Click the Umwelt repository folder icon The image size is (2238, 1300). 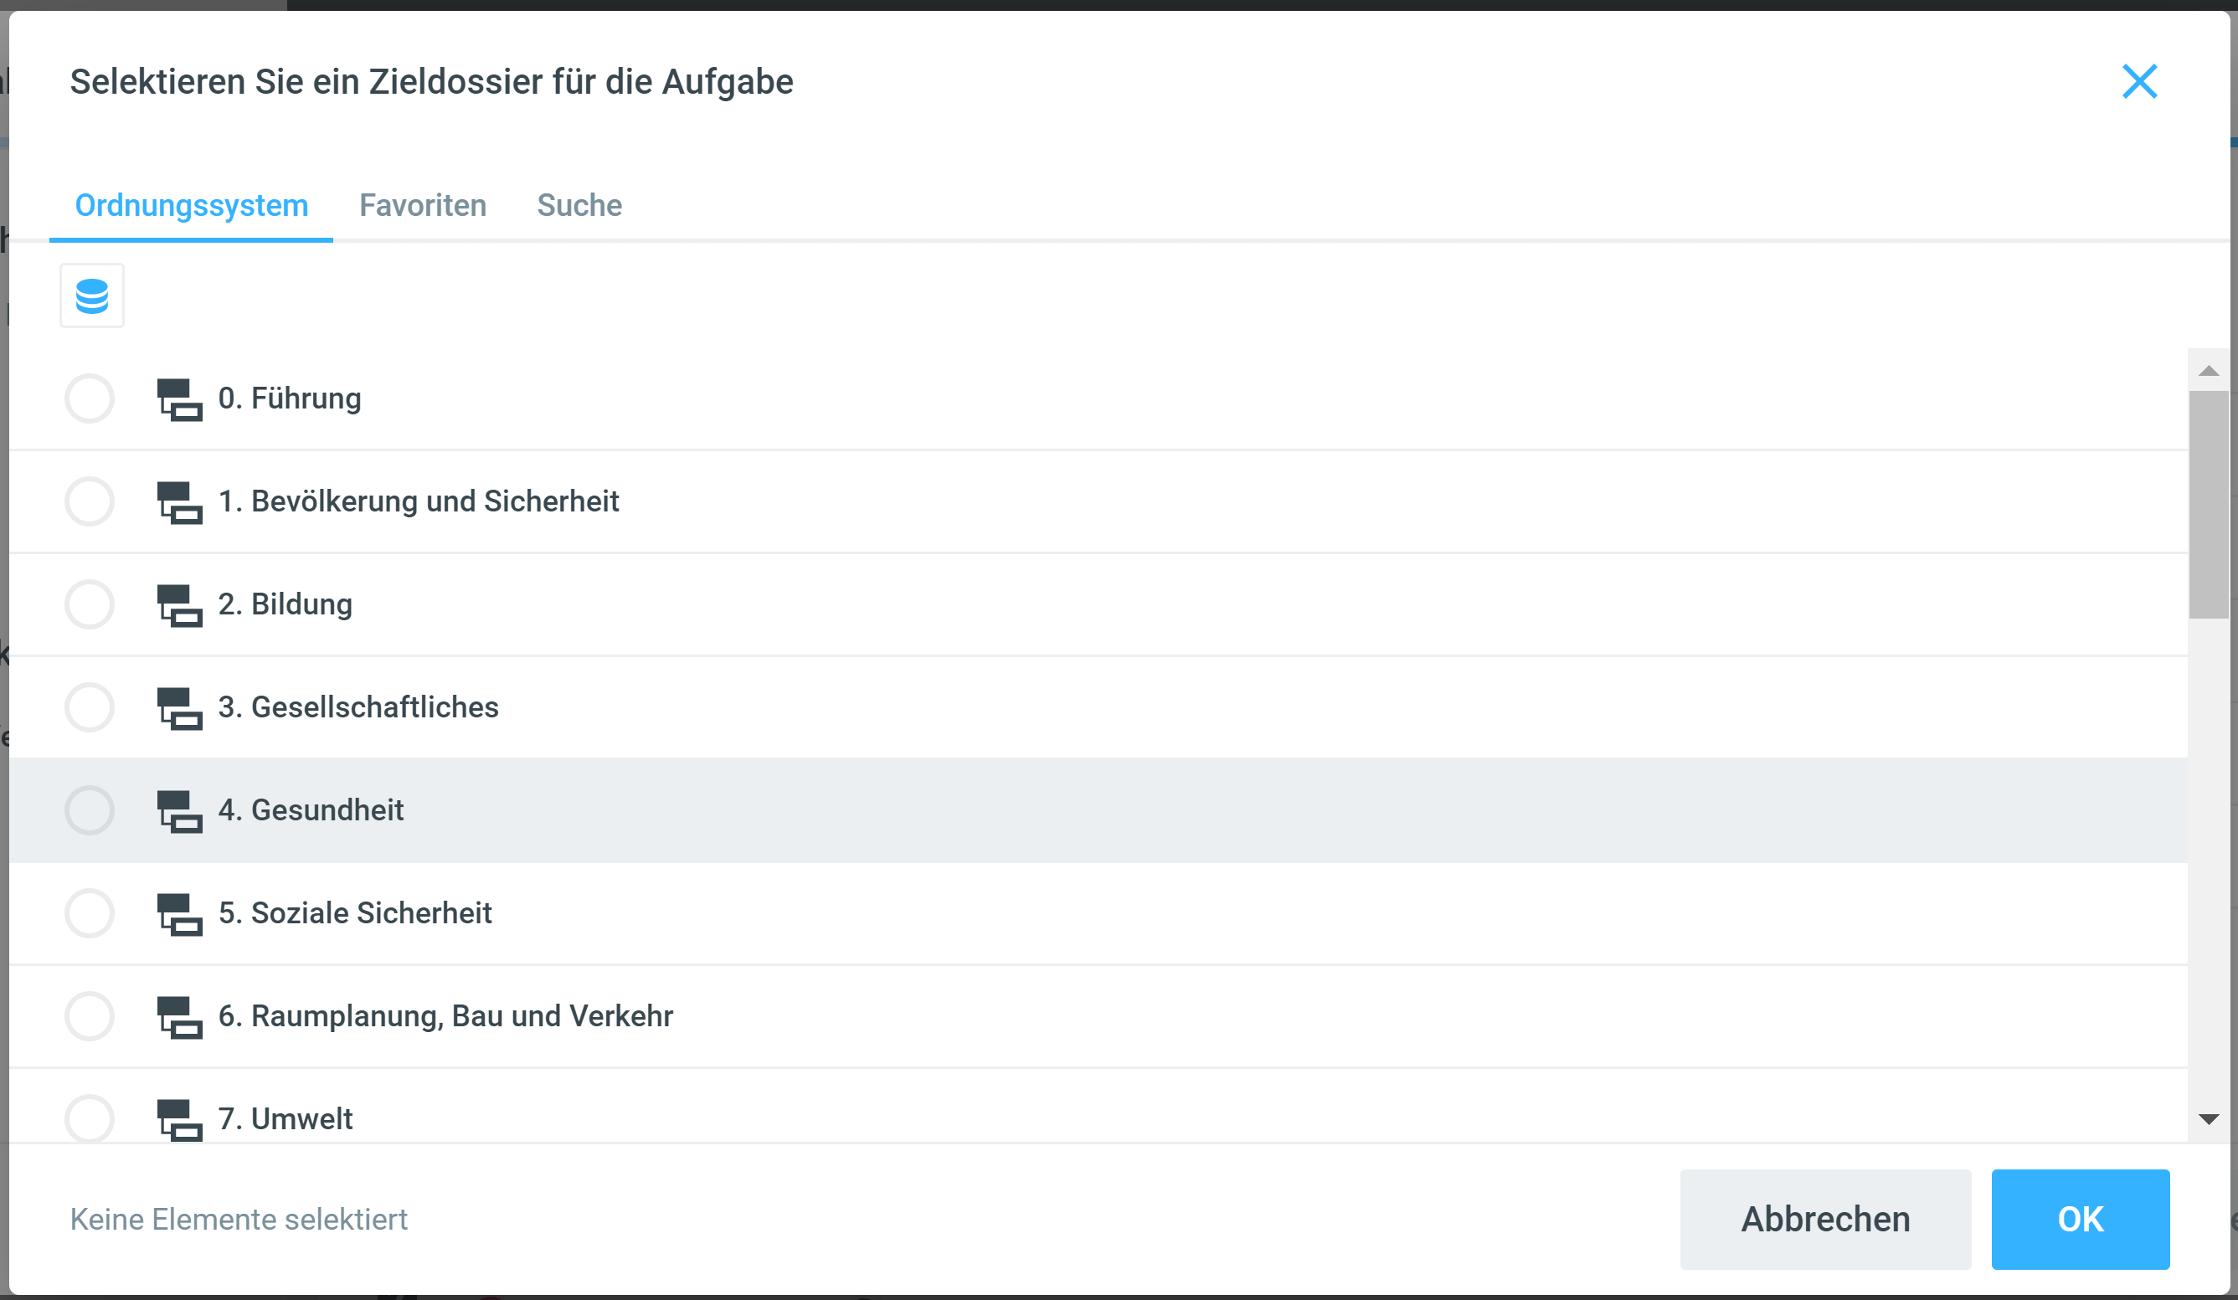(x=179, y=1120)
